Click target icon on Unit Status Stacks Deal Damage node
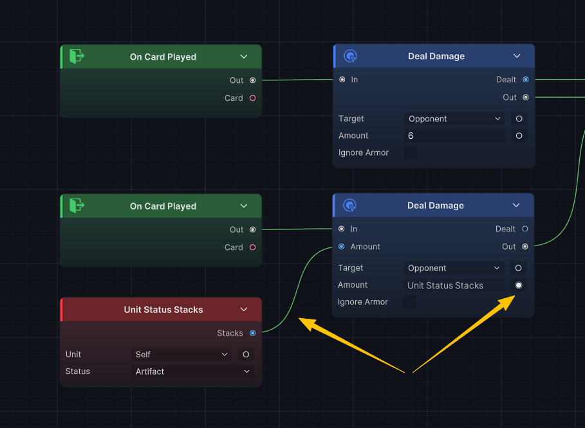 point(349,205)
